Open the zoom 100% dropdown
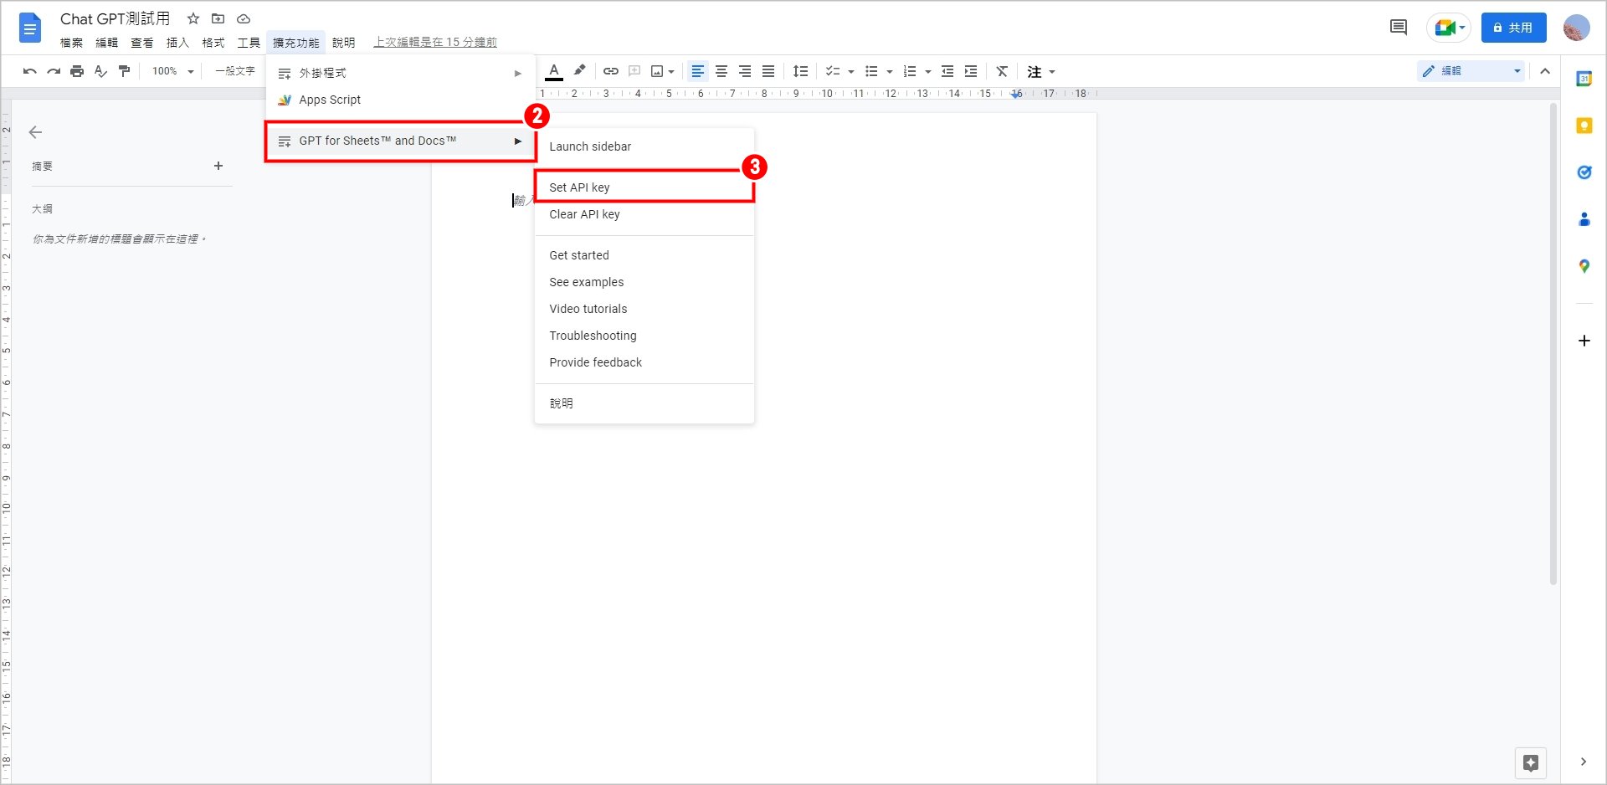This screenshot has width=1607, height=785. [173, 71]
